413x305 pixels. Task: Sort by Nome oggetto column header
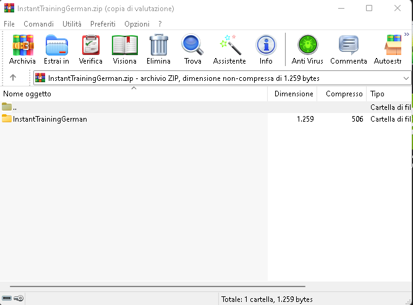(134, 94)
